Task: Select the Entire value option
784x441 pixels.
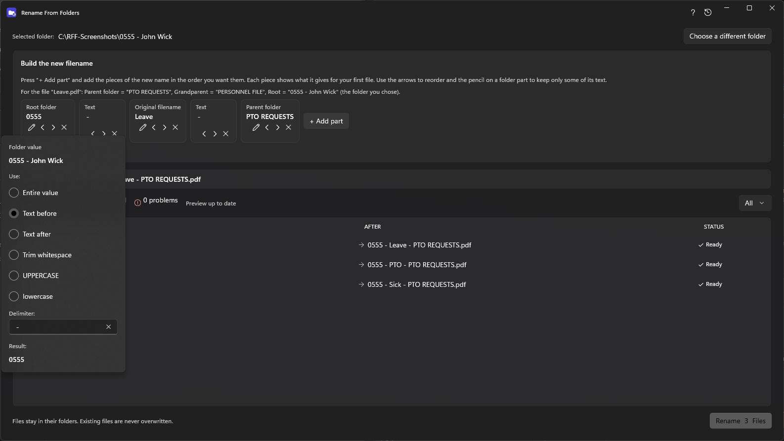Action: 34,193
